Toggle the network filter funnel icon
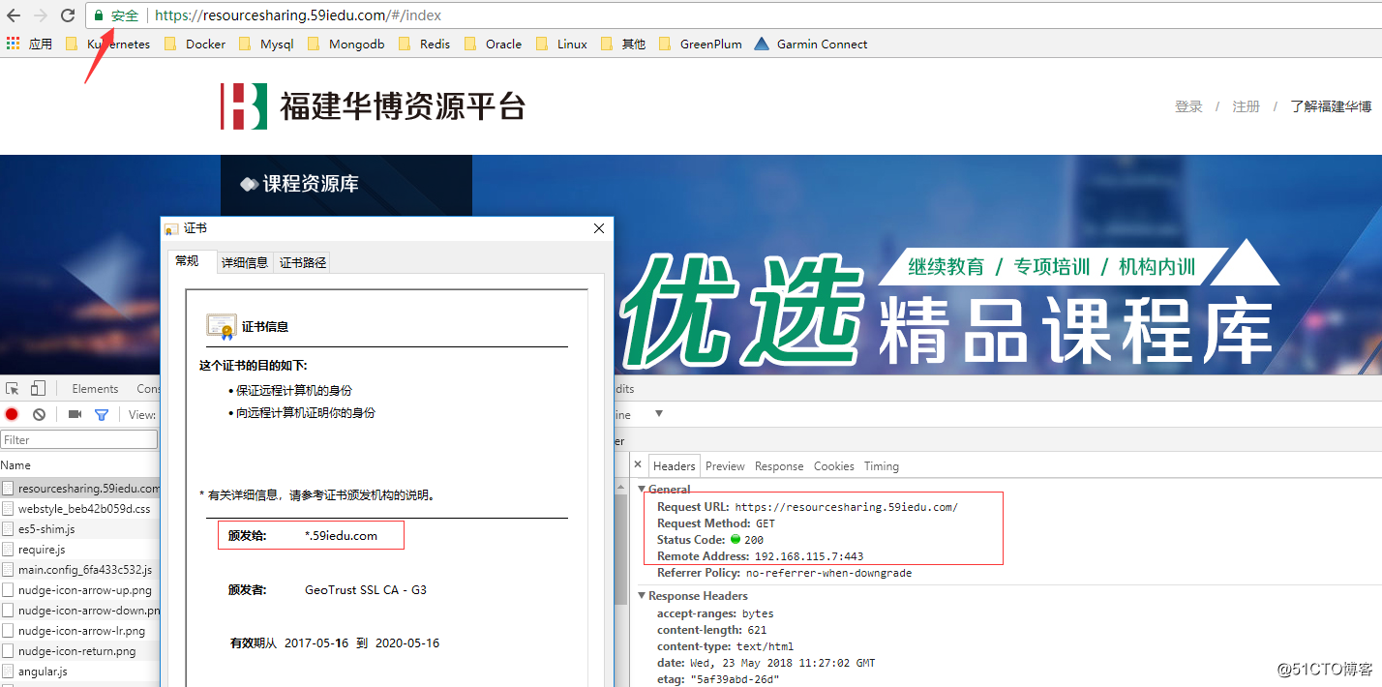1382x687 pixels. coord(101,414)
